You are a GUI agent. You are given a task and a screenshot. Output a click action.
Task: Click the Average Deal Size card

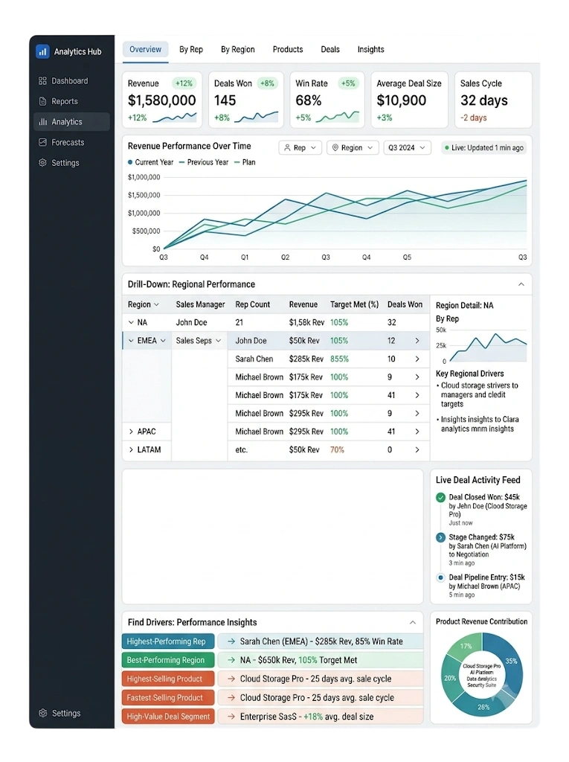(409, 100)
